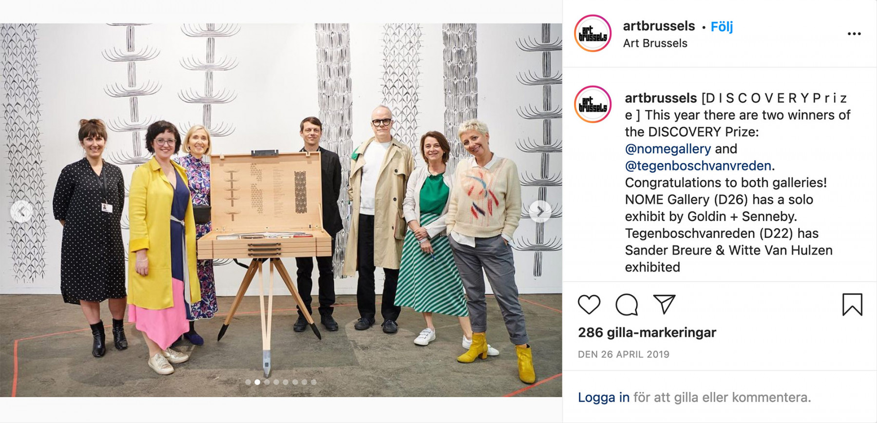Open the three-dots more options menu
Viewport: 877px width, 423px height.
pos(854,34)
